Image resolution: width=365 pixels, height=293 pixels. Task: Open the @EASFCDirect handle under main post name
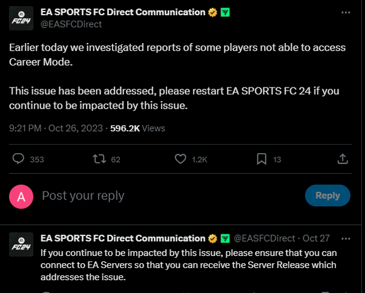point(71,24)
